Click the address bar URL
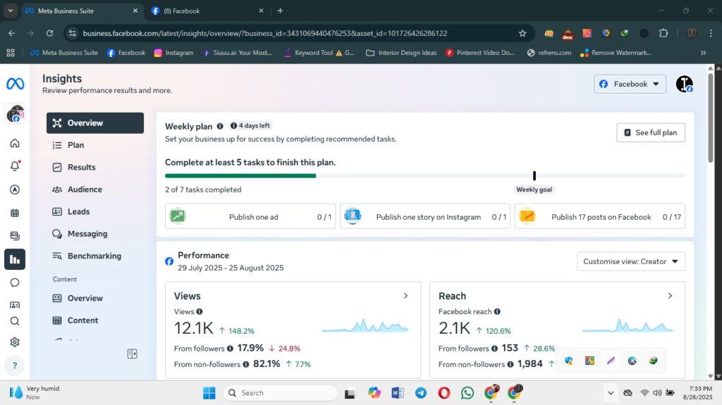 coord(265,33)
